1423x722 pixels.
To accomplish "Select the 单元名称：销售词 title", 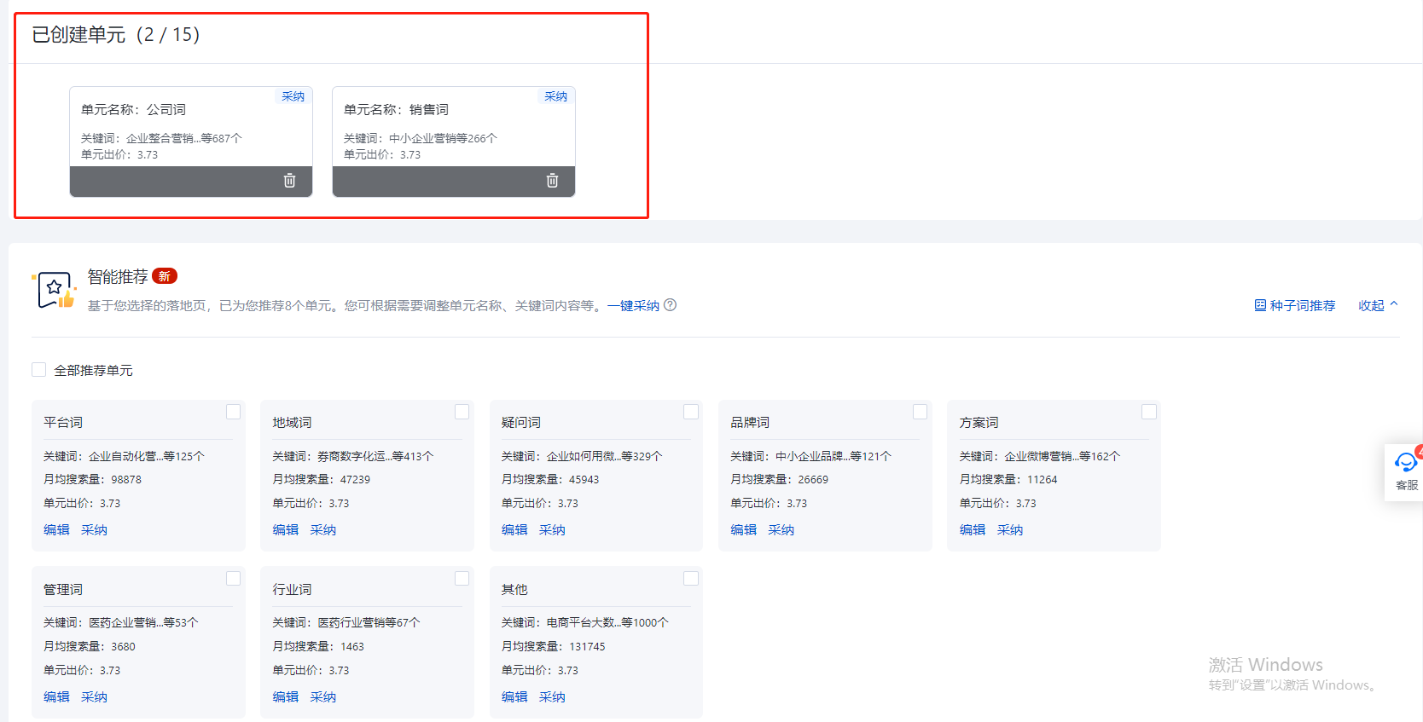I will [x=396, y=110].
